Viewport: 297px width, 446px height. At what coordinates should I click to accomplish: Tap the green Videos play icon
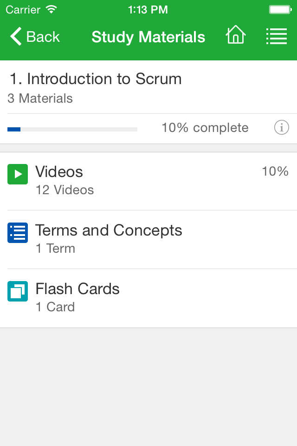tap(18, 174)
